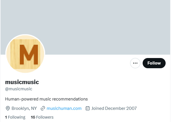
Task: Open the three-dot more options menu
Action: pos(135,63)
